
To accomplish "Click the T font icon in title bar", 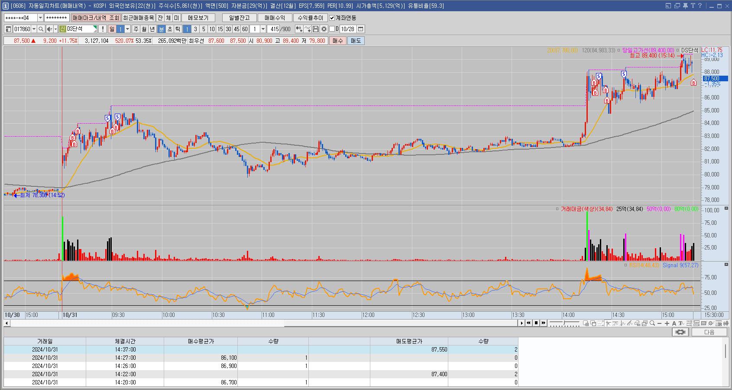I will [x=693, y=6].
